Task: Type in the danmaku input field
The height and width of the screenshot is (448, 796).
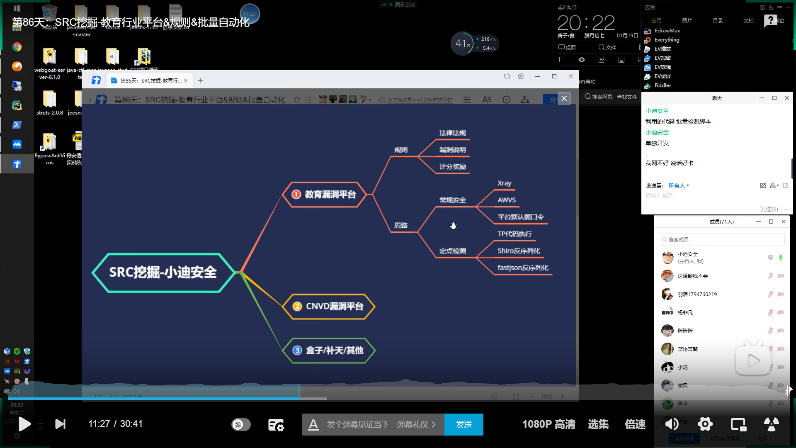Action: [x=357, y=424]
